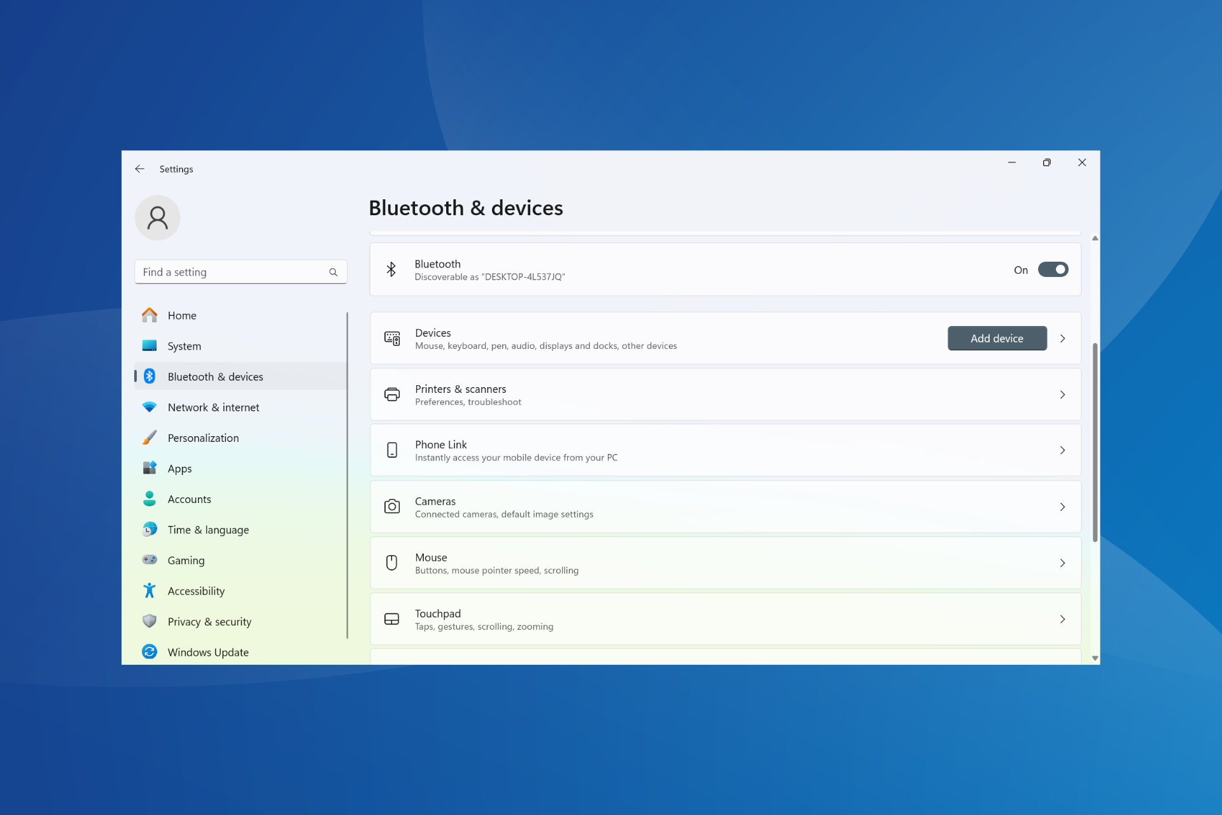Click the Apps sidebar icon
1222x815 pixels.
pyautogui.click(x=150, y=468)
